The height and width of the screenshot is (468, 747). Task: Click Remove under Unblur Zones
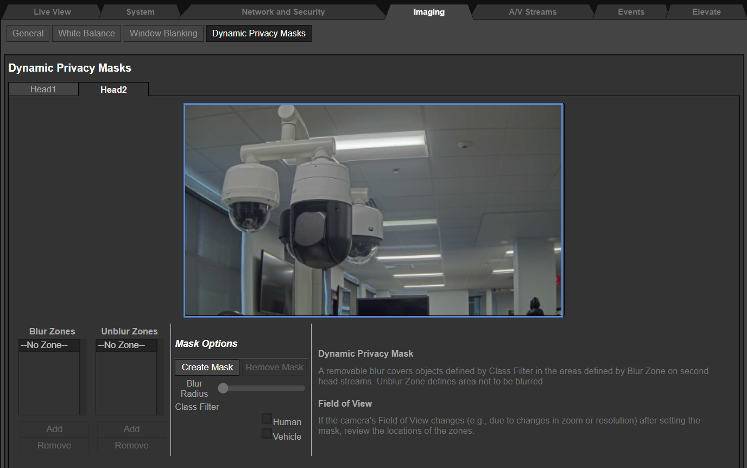coord(131,445)
